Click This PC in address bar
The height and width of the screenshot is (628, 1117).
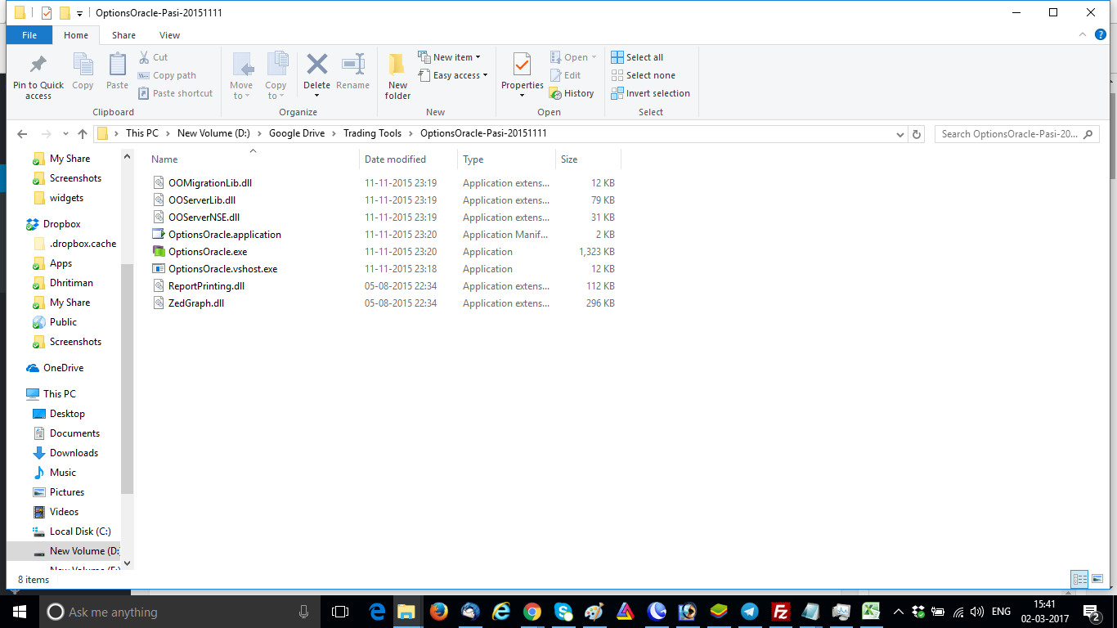142,133
